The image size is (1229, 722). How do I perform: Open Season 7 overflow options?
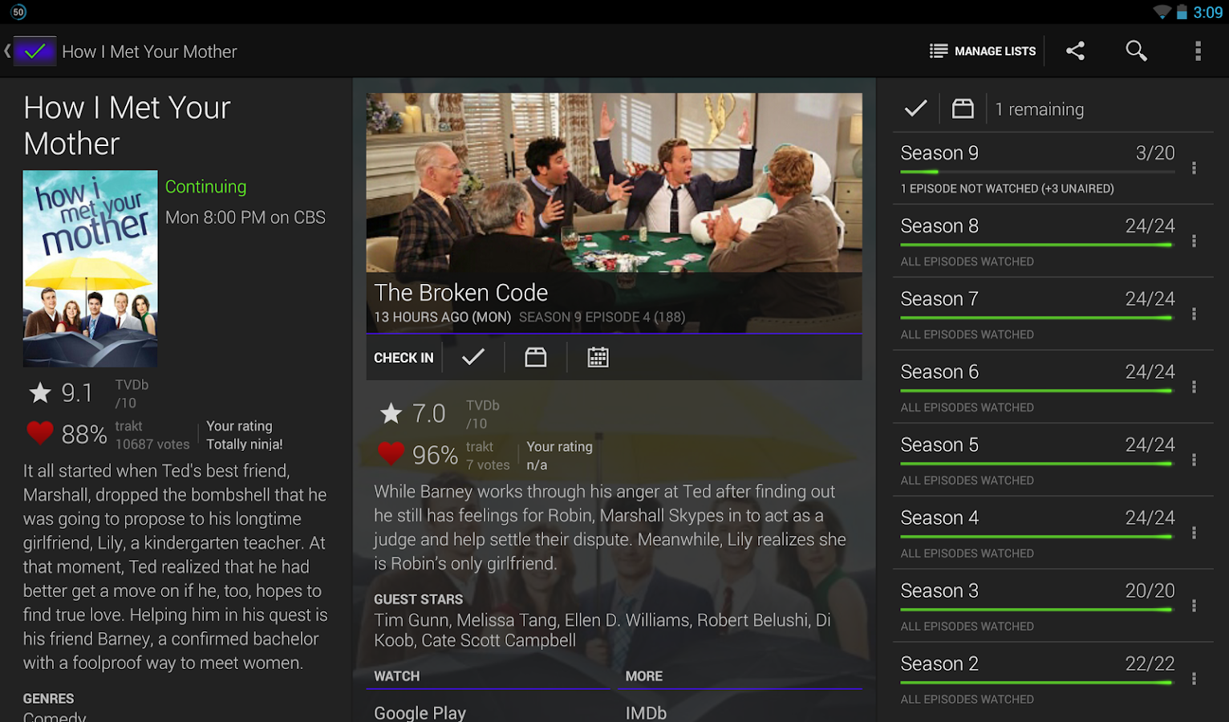[x=1194, y=314]
